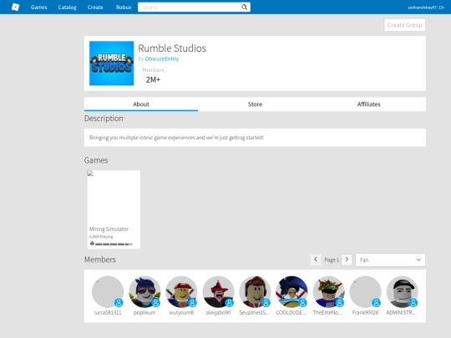Click TheEliteNo avatar image
Image resolution: width=451 pixels, height=338 pixels.
click(328, 292)
